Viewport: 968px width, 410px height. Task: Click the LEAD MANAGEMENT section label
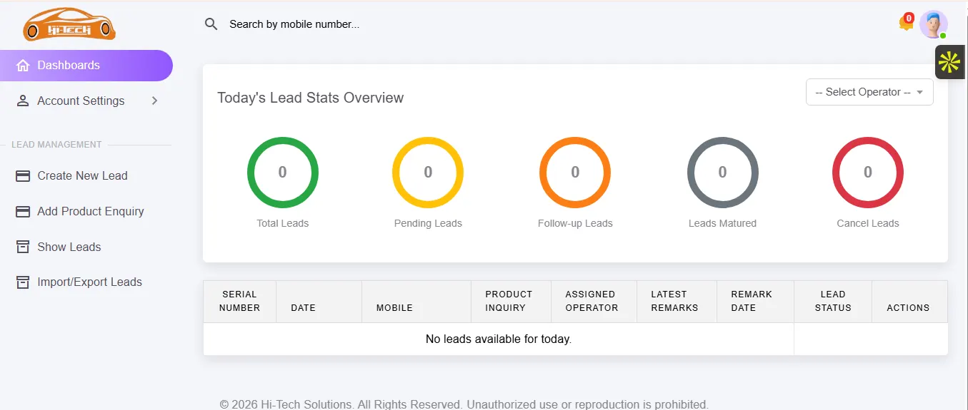(x=56, y=145)
